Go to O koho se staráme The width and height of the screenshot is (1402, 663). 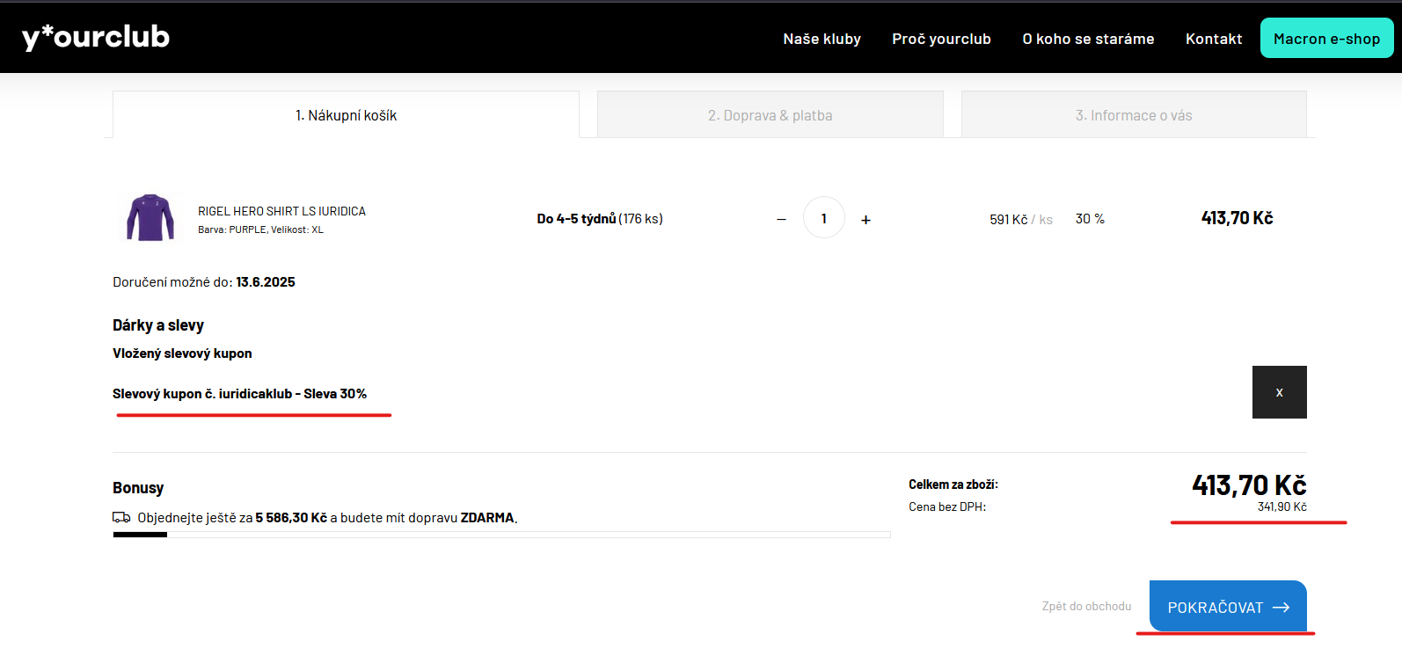click(x=1088, y=39)
